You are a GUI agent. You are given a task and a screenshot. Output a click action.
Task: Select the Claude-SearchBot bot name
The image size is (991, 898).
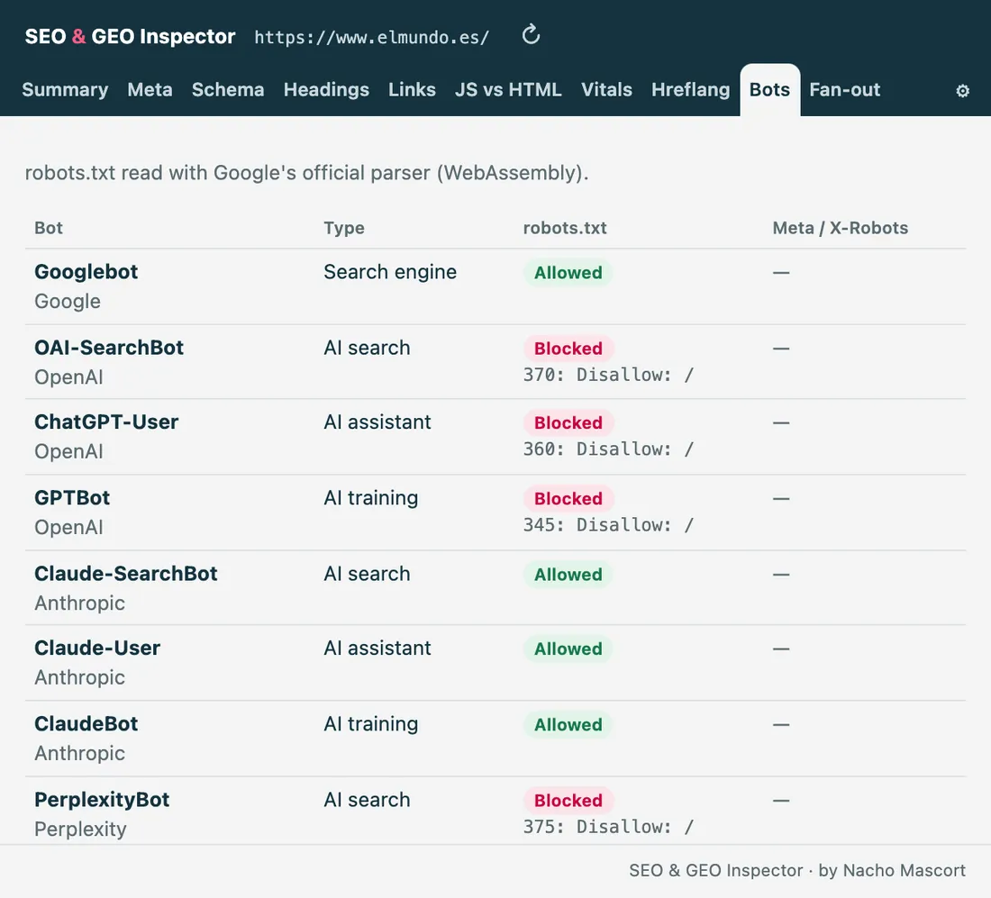pos(126,573)
